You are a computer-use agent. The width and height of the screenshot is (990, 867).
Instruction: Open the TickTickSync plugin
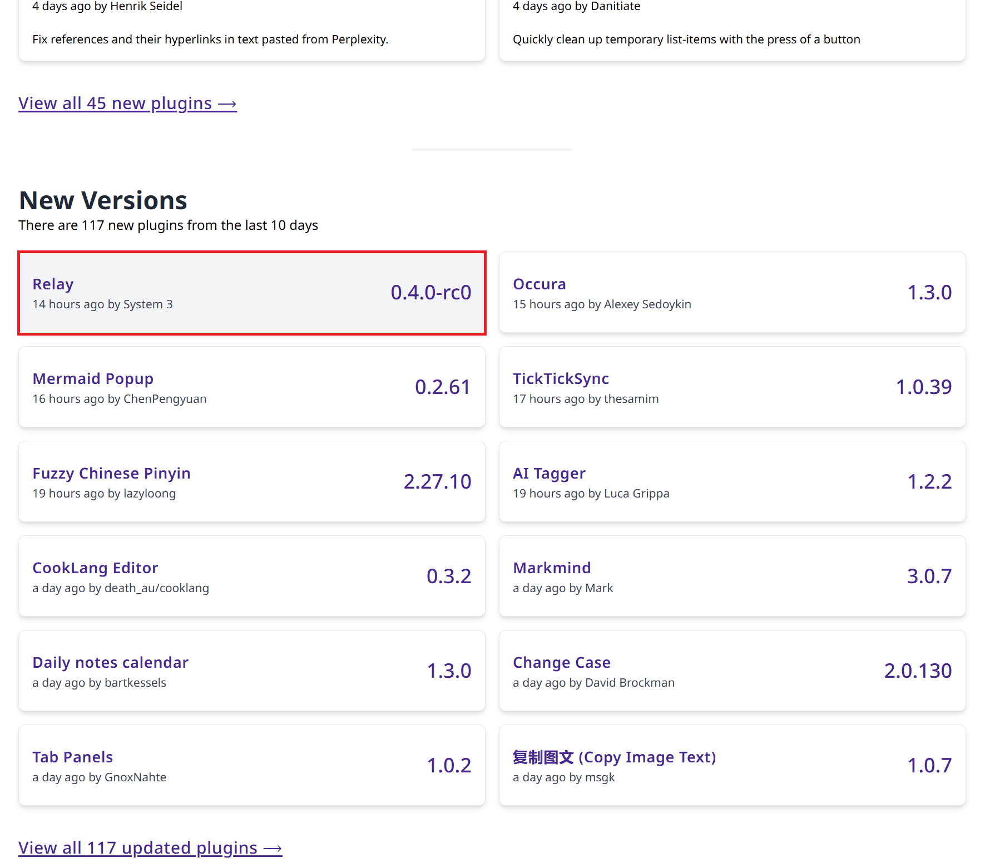pos(561,378)
